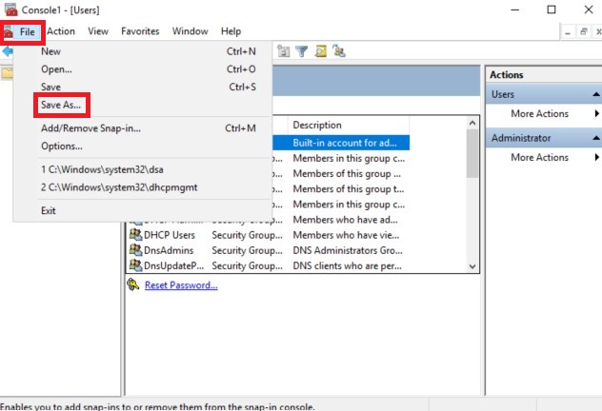The width and height of the screenshot is (602, 411).
Task: Click "DNS Administrators Gro..." description cell
Action: (x=348, y=250)
